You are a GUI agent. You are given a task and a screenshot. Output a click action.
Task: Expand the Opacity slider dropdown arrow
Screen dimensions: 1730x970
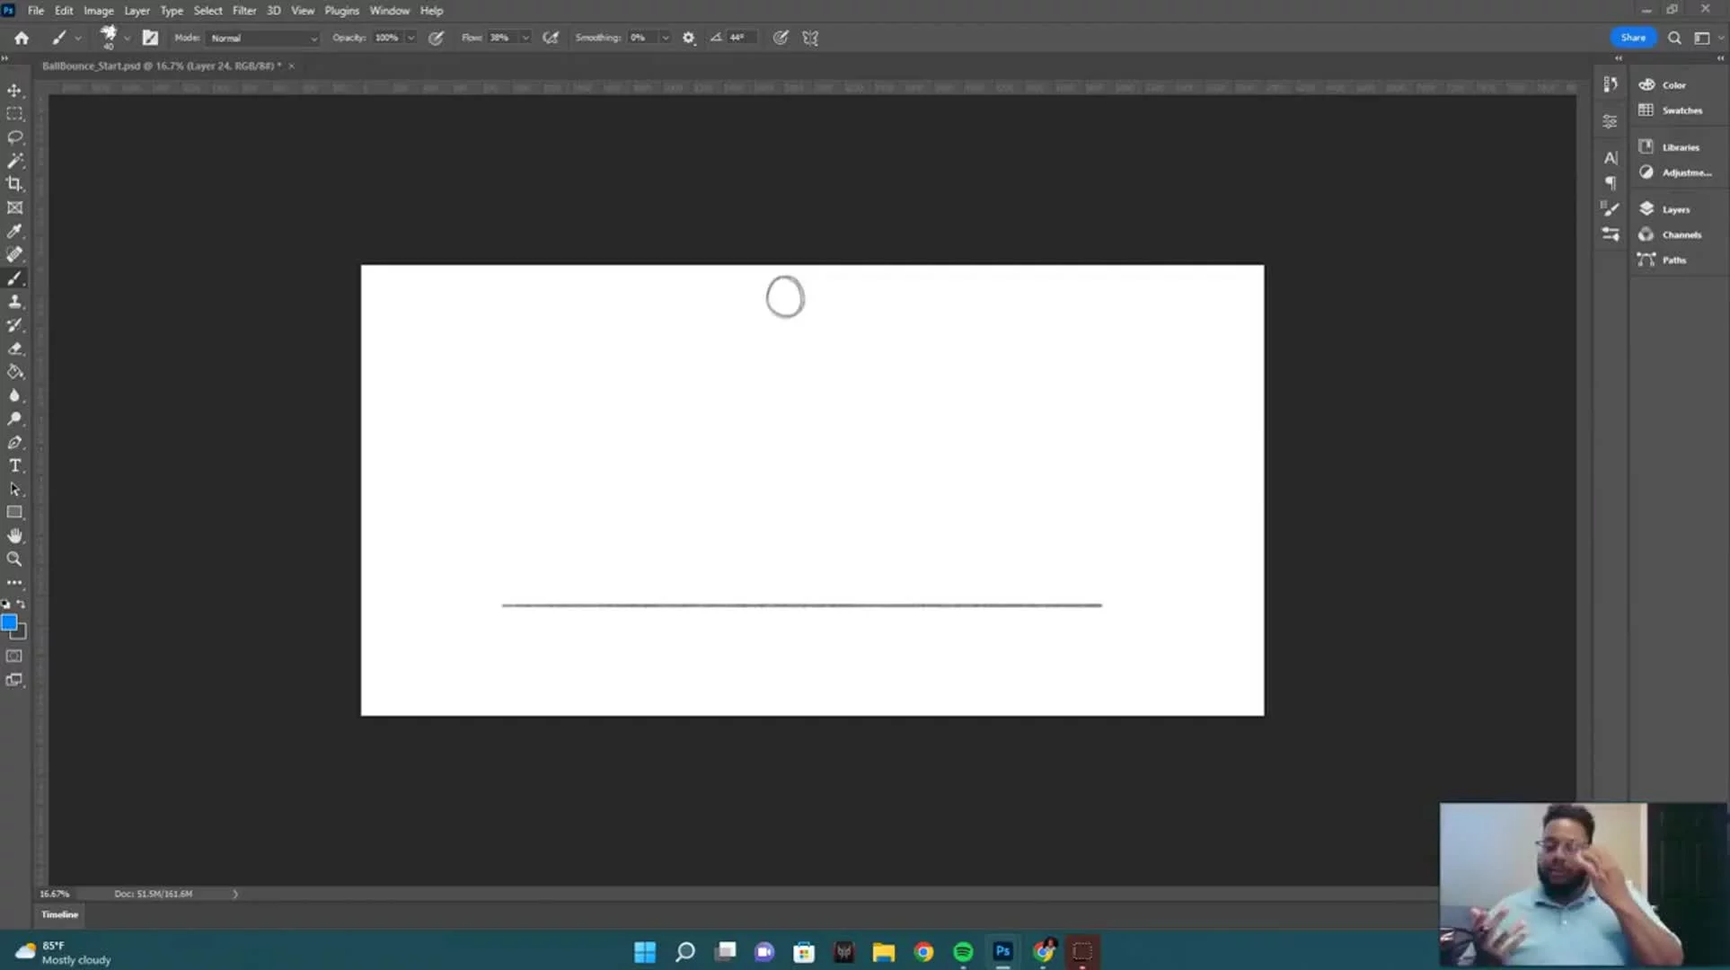[x=410, y=38]
